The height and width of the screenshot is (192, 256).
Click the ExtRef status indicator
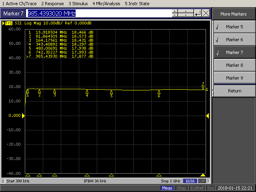point(197,188)
